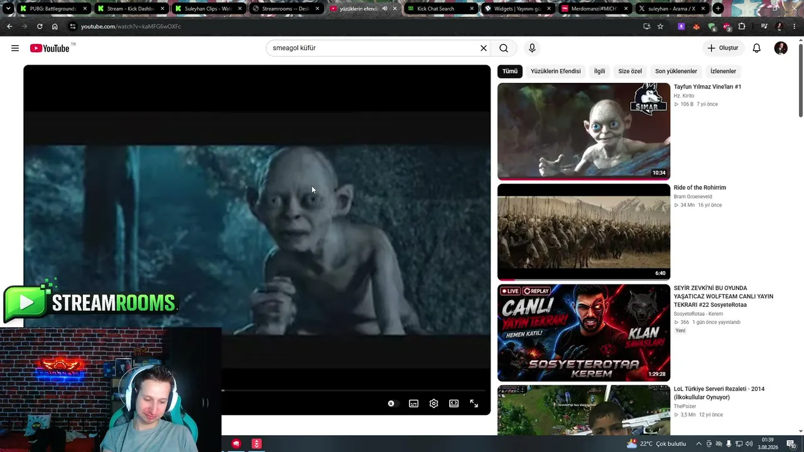The width and height of the screenshot is (804, 452).
Task: Reload the current page
Action: 40,26
